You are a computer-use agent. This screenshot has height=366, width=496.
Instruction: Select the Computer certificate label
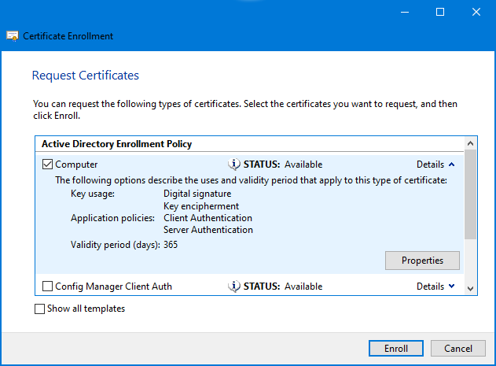click(76, 165)
